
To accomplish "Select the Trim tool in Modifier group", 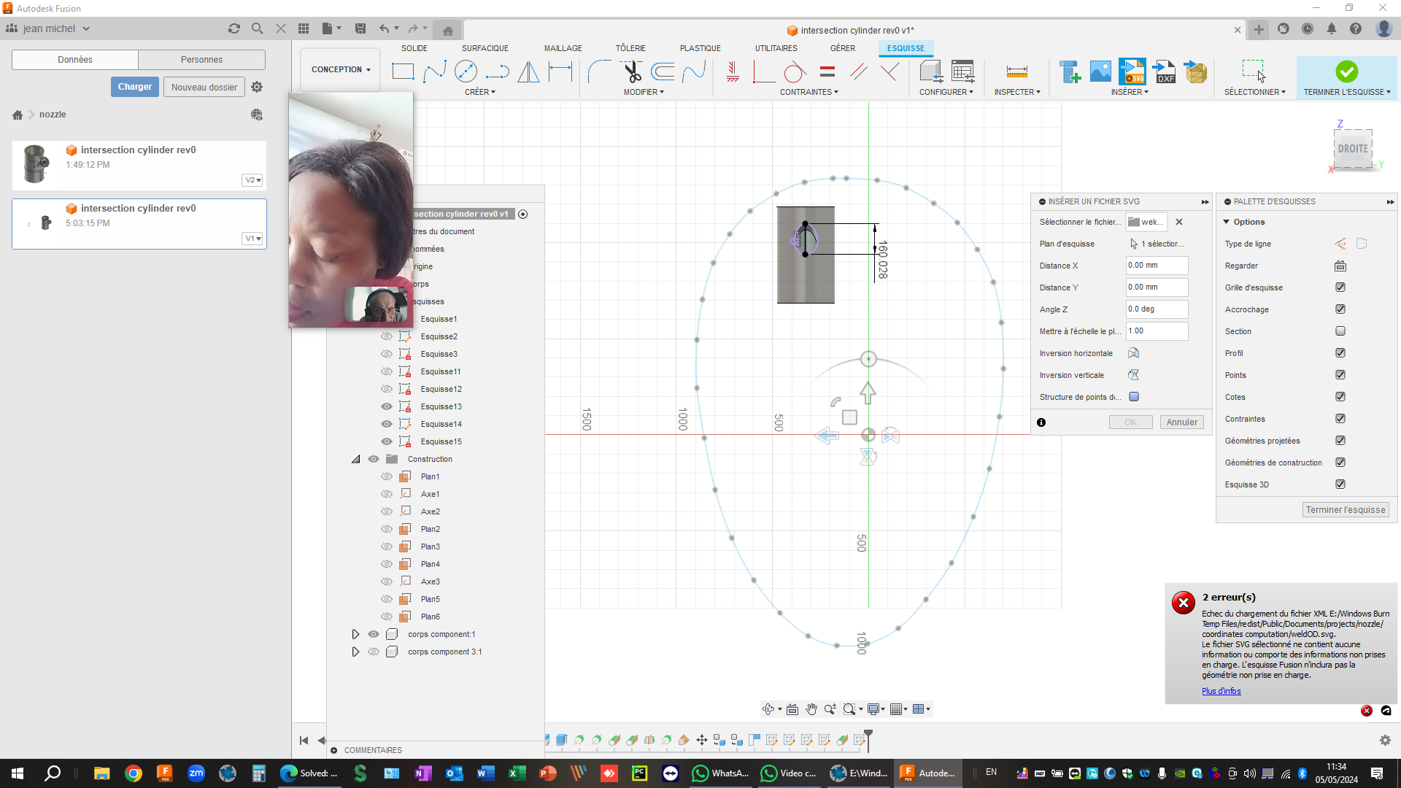I will pyautogui.click(x=632, y=71).
